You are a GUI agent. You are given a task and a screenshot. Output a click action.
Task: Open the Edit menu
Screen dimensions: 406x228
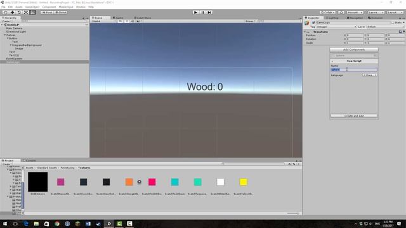(10, 7)
